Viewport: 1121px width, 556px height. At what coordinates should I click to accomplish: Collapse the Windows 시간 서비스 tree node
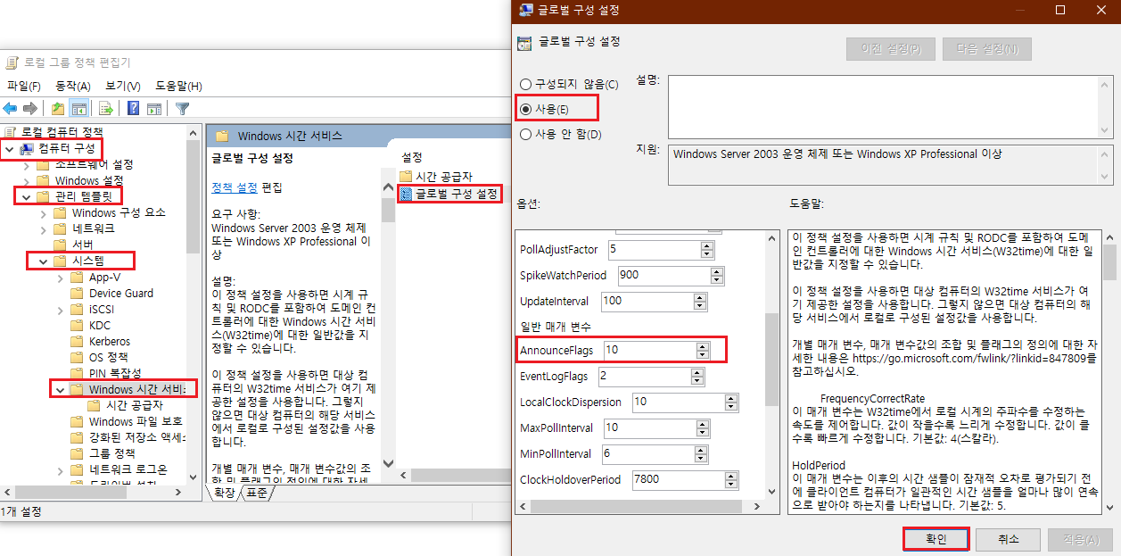click(x=60, y=389)
